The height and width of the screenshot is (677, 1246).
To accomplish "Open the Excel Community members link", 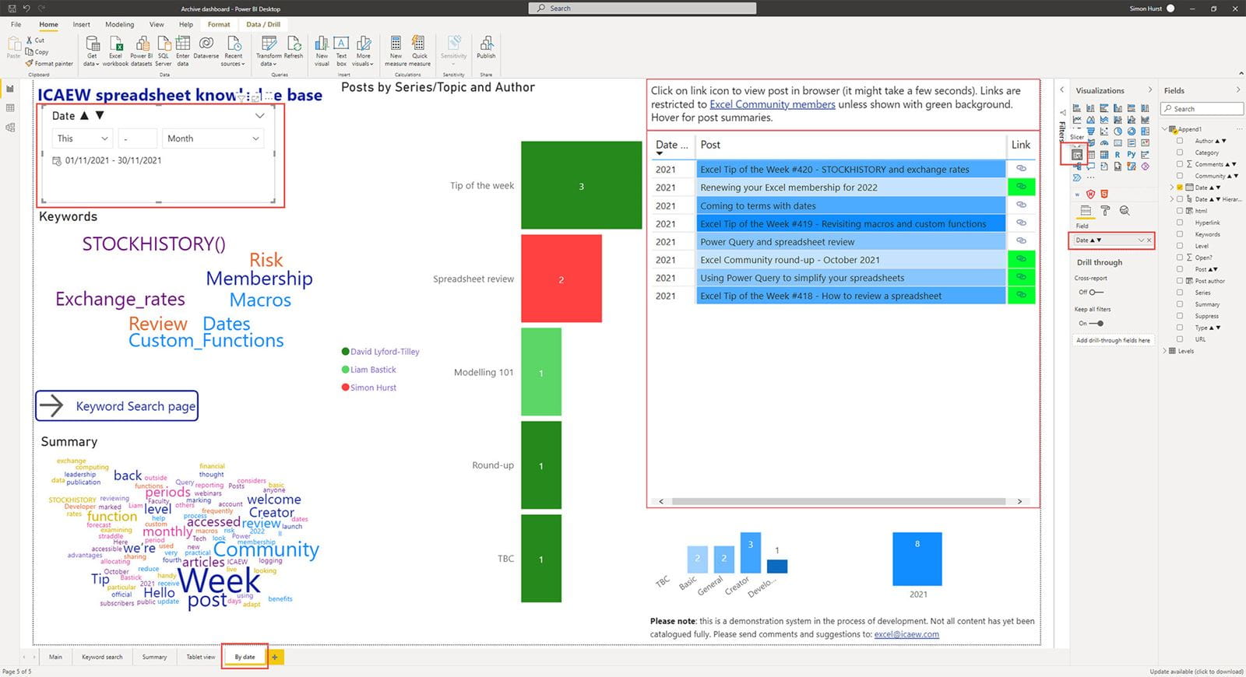I will tap(772, 104).
